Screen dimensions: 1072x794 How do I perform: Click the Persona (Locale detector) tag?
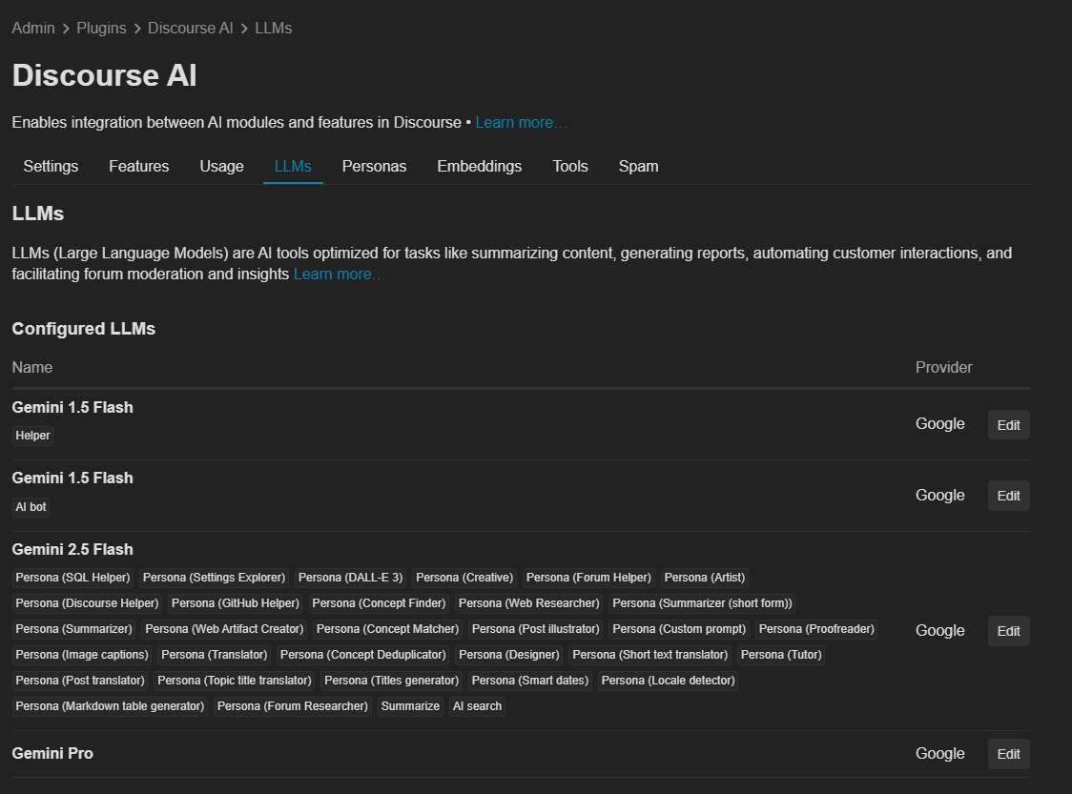(668, 681)
